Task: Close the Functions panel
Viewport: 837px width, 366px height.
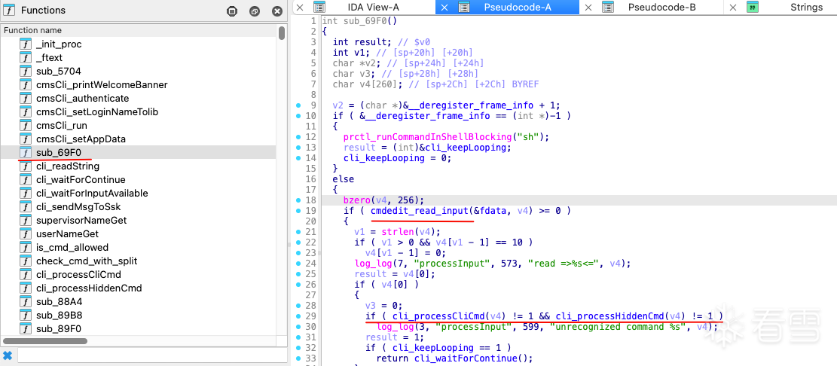Action: pyautogui.click(x=277, y=11)
